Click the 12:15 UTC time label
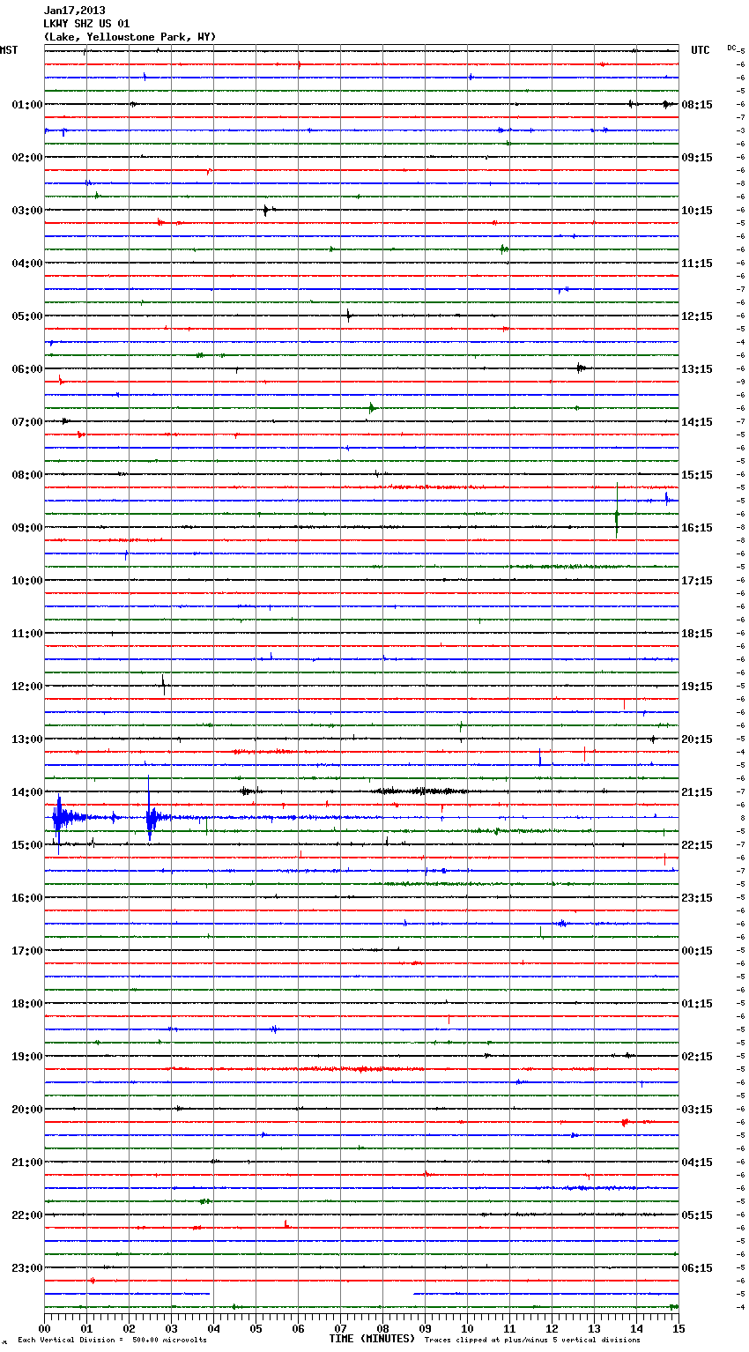 point(697,316)
